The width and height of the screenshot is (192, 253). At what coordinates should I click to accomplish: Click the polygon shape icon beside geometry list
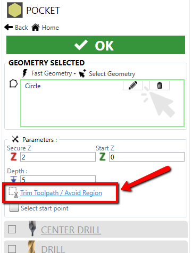pos(13,83)
